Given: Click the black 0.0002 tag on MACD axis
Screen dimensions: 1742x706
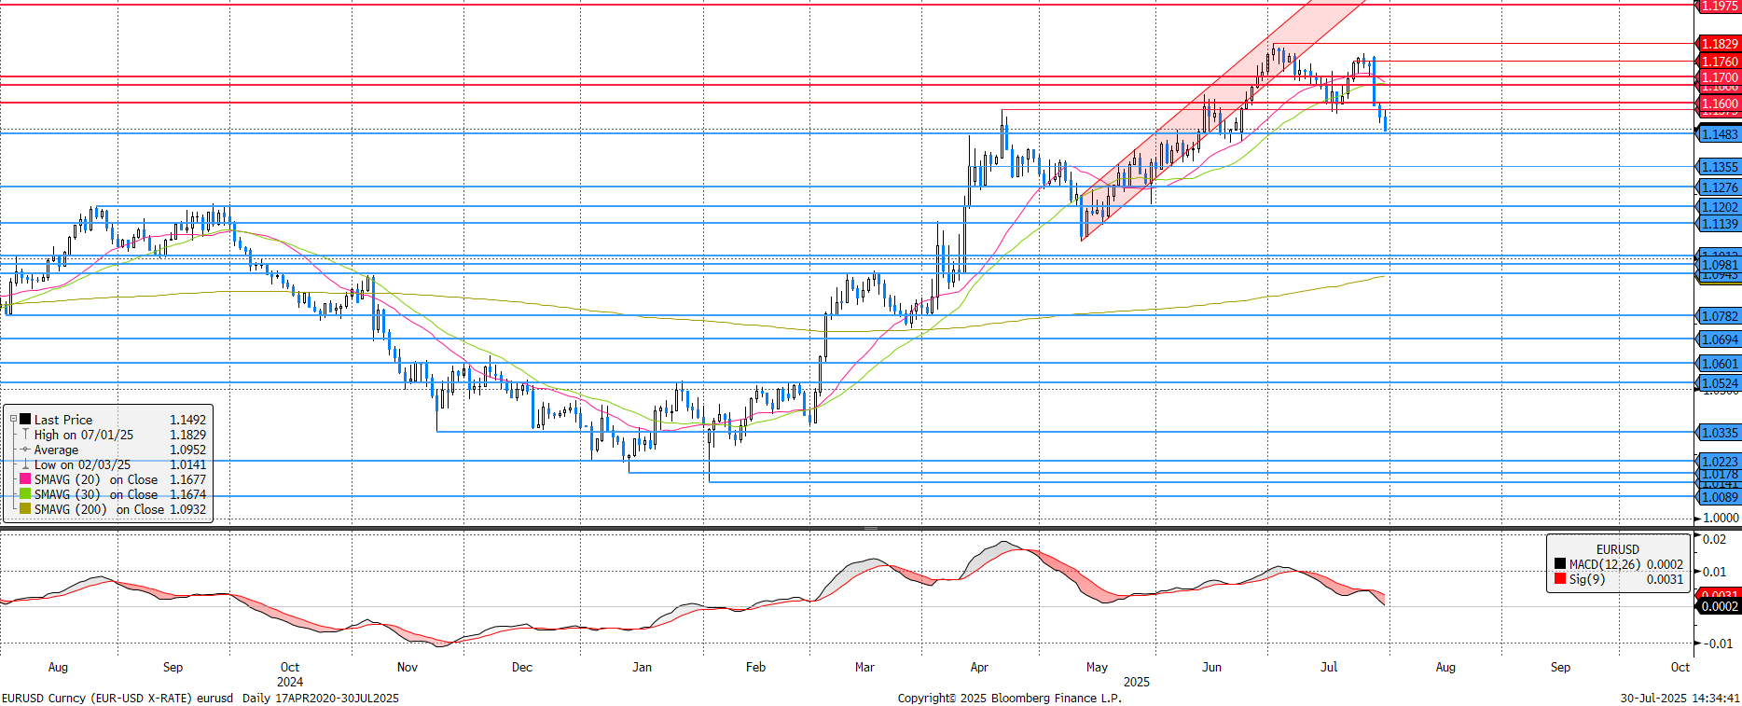Looking at the screenshot, I should pos(1718,606).
